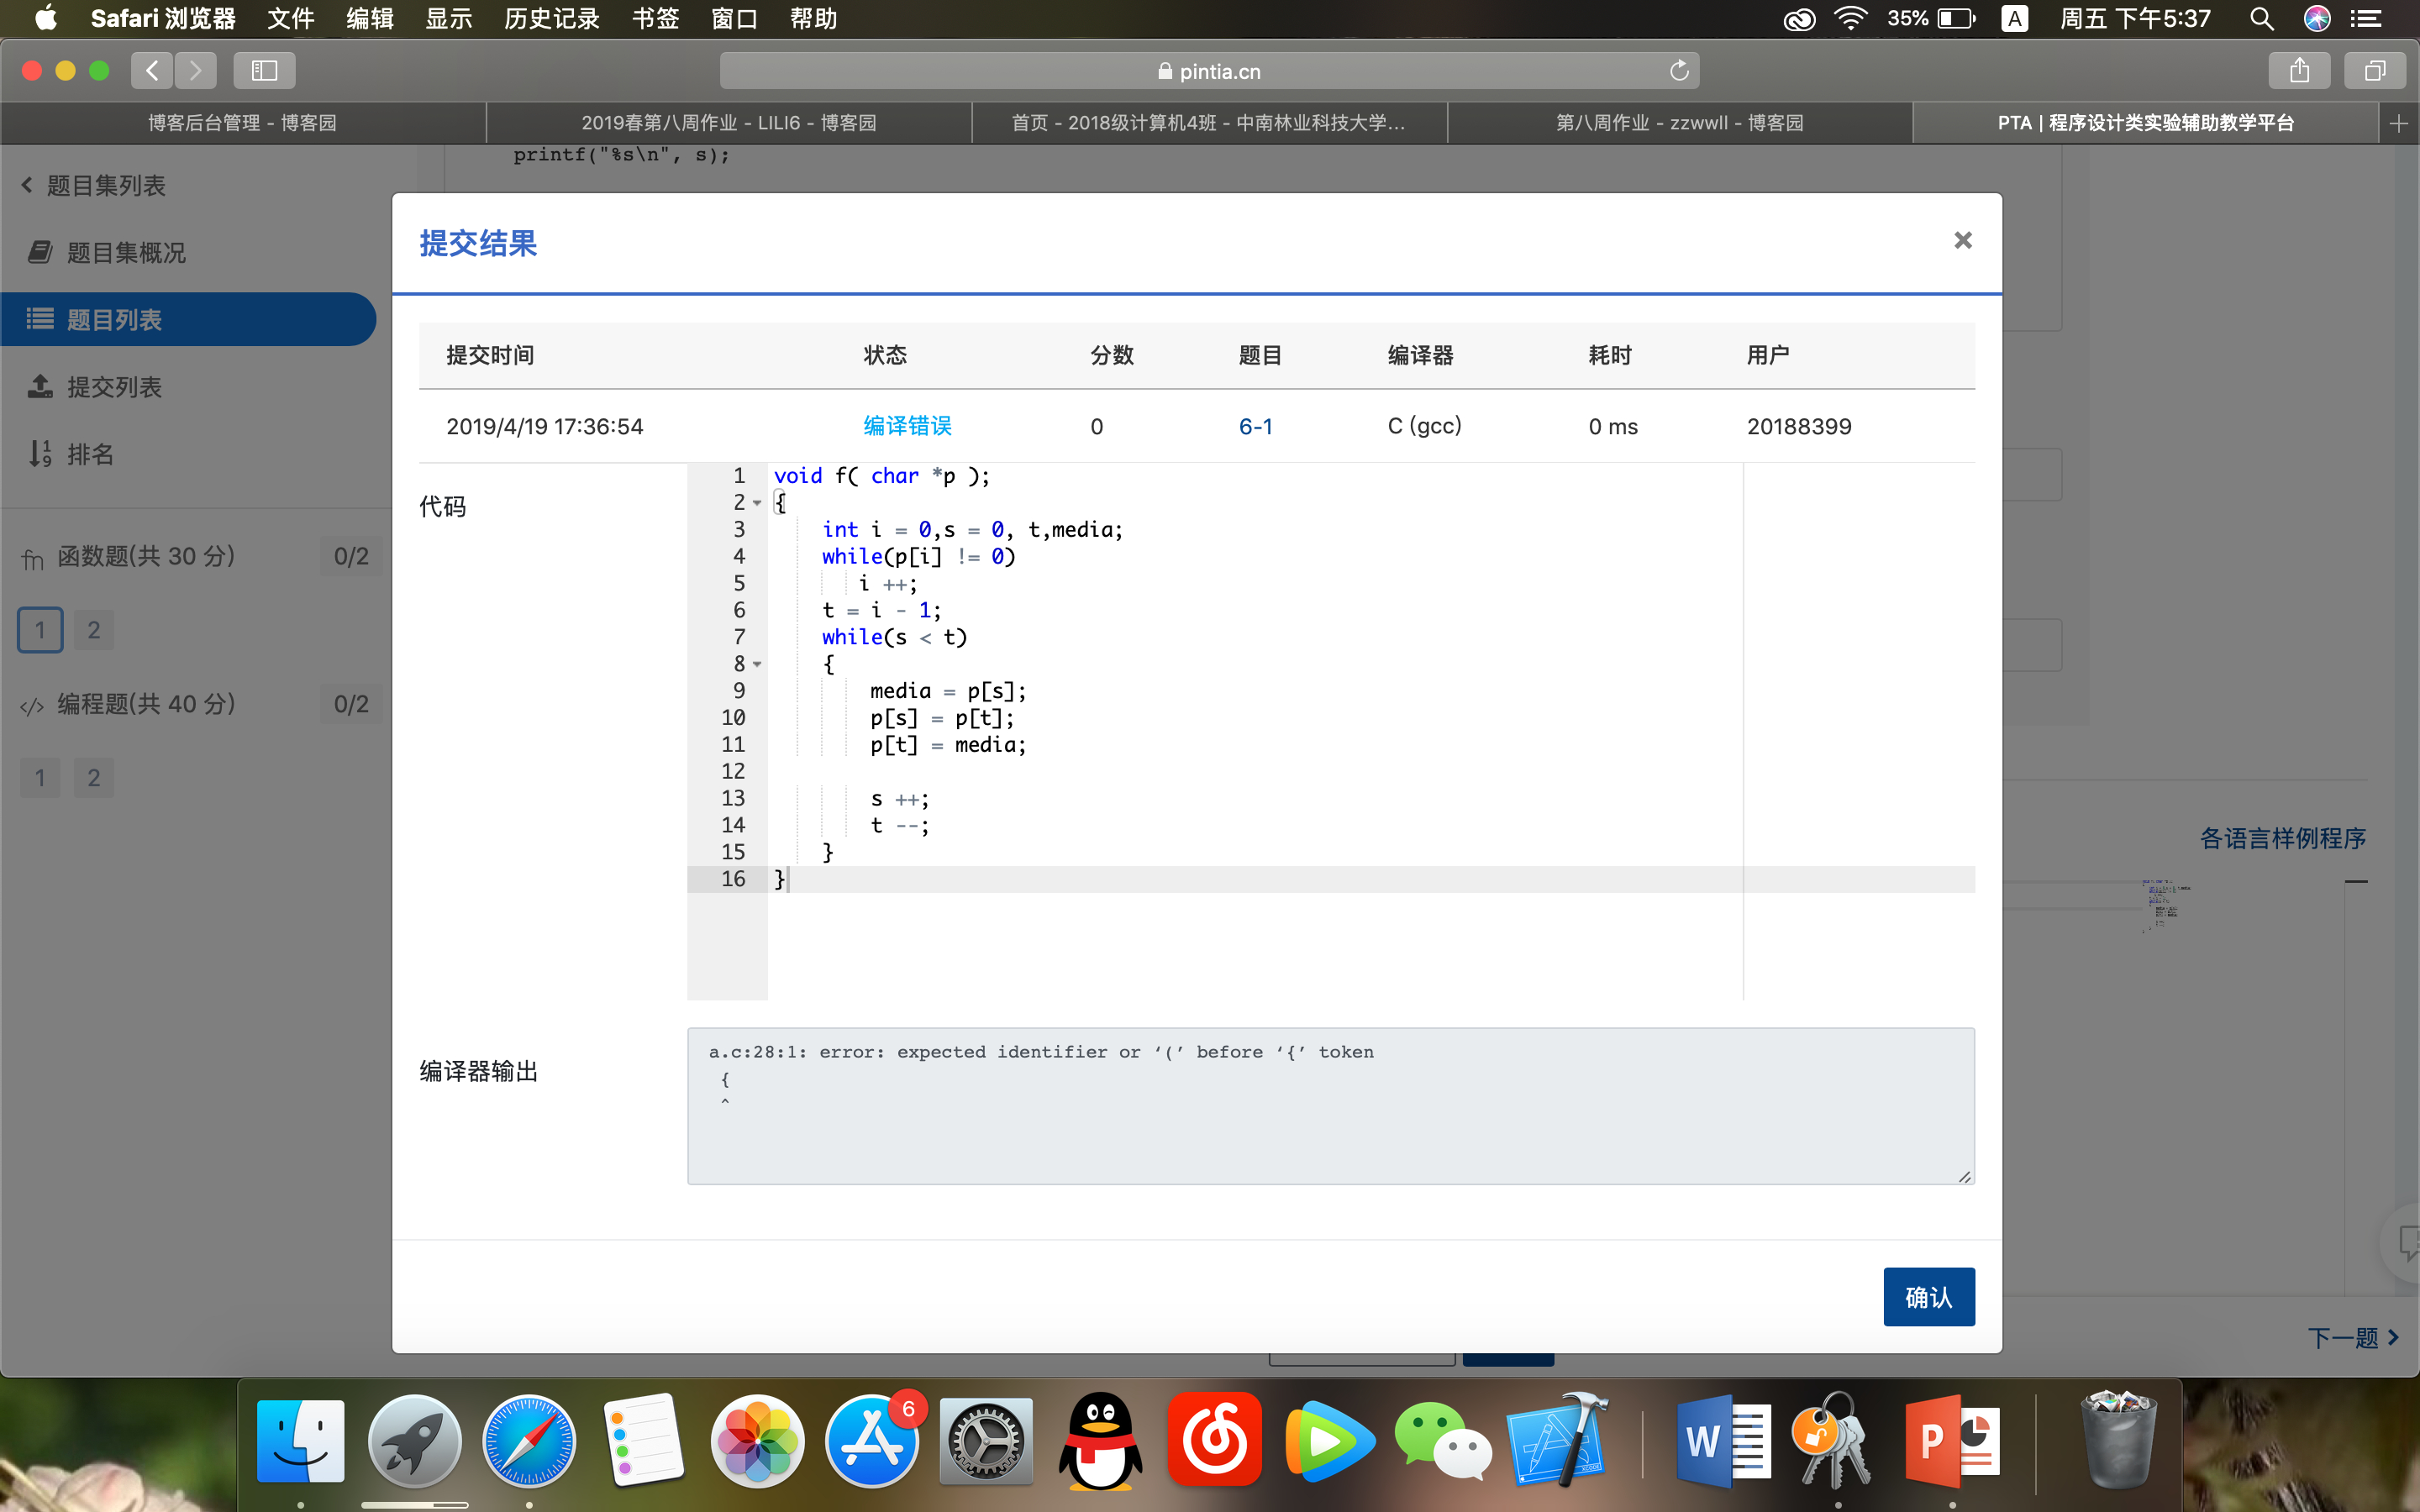Click the battery status icon
Viewport: 2420px width, 1512px height.
click(1956, 18)
